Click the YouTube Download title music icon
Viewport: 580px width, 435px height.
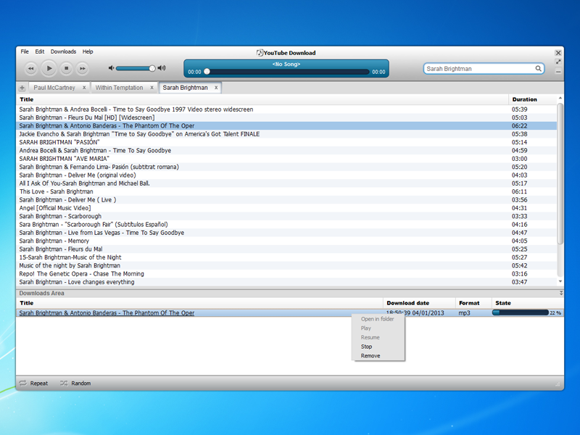[x=260, y=52]
